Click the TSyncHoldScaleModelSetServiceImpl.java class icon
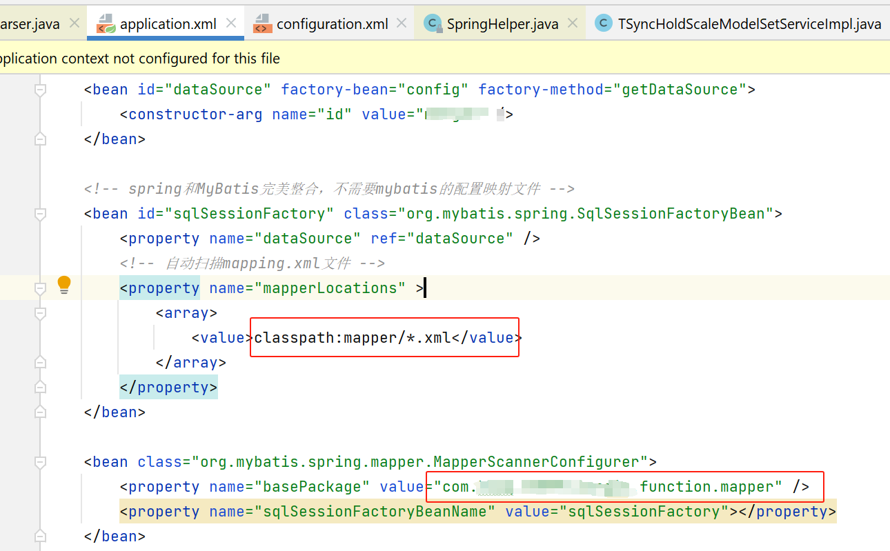Screen dimensions: 890x551 point(604,24)
